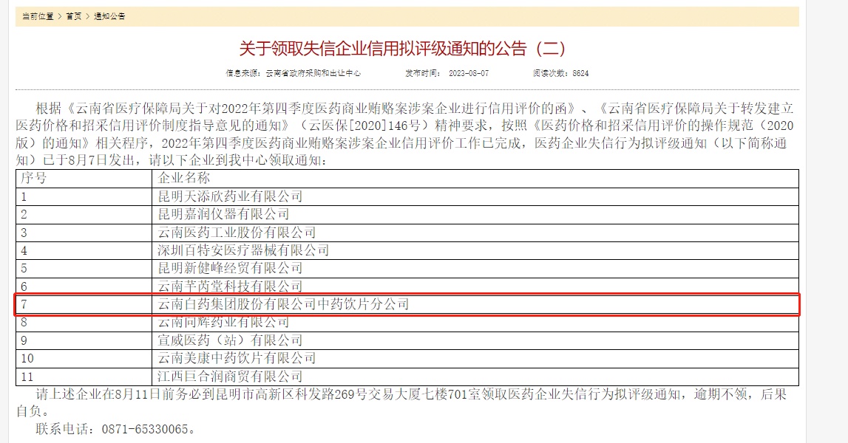Image resolution: width=848 pixels, height=443 pixels.
Task: Click the contact phone 0871-65330065
Action: pyautogui.click(x=145, y=430)
